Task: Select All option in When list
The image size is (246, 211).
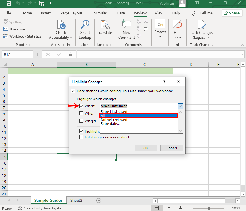Action: coord(139,116)
